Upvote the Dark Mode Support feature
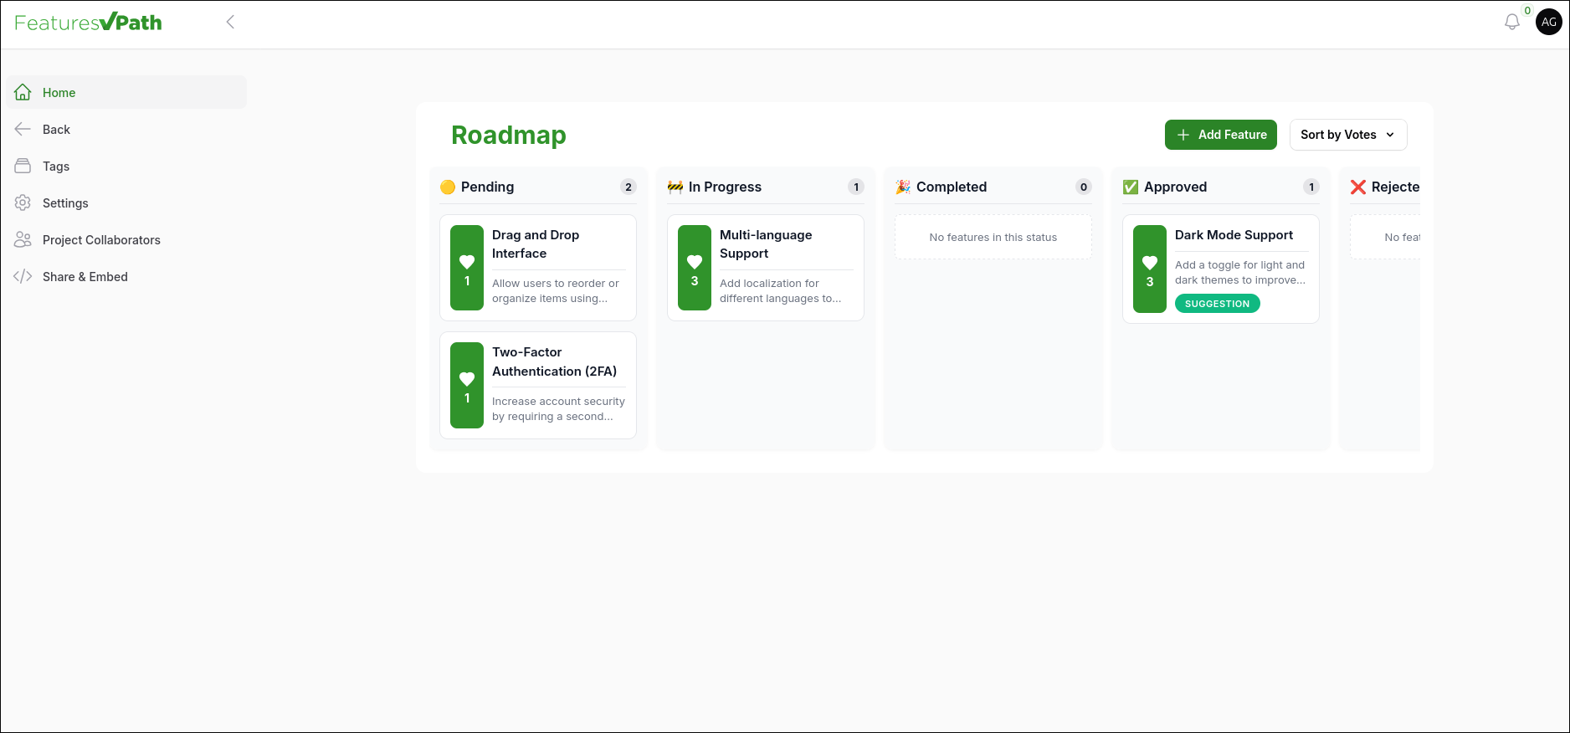Viewport: 1570px width, 733px height. [x=1150, y=269]
